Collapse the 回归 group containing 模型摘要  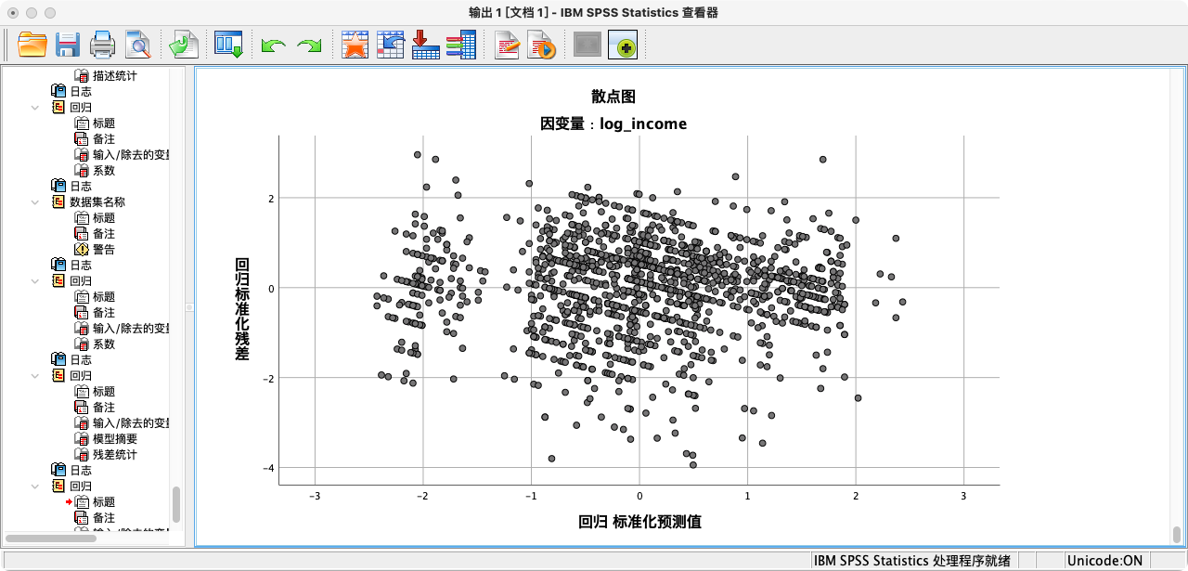point(35,375)
